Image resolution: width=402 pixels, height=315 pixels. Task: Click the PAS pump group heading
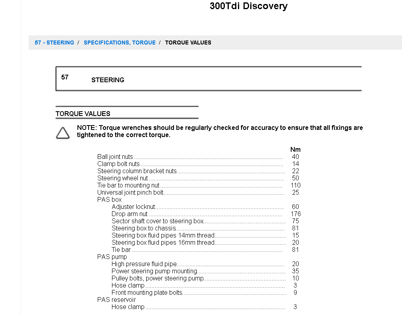(x=112, y=257)
